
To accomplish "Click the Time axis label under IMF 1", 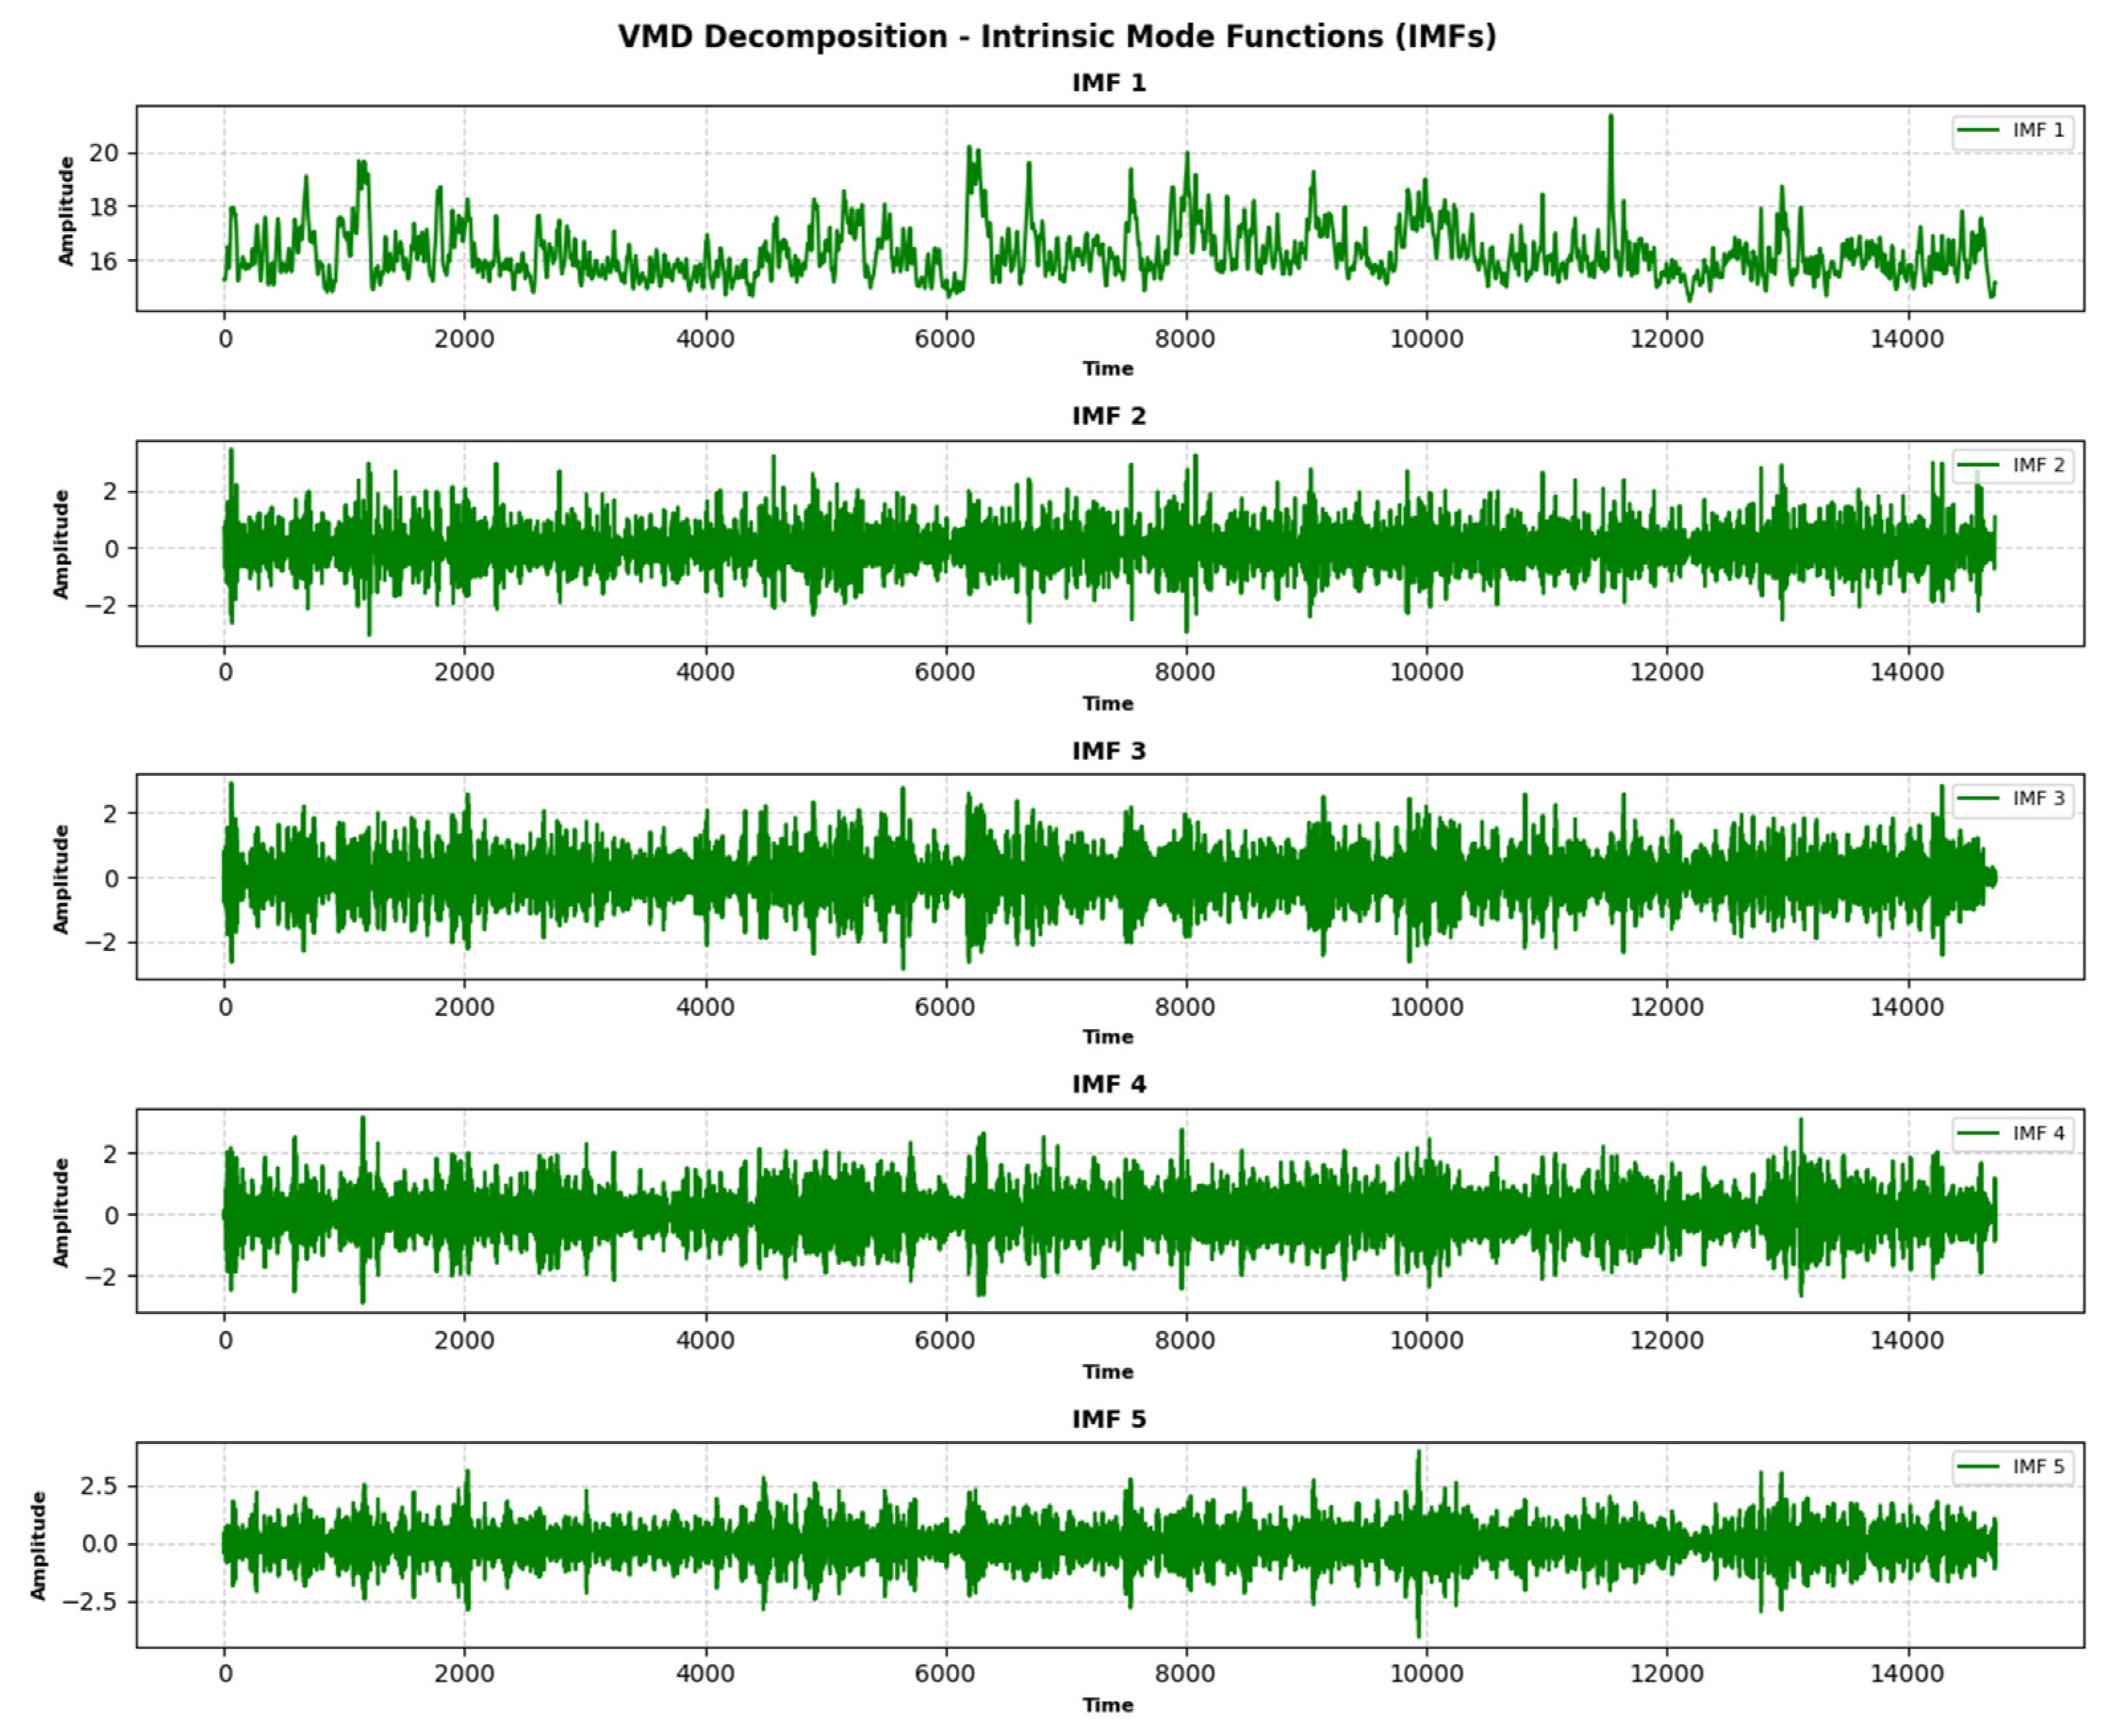I will (x=1107, y=369).
